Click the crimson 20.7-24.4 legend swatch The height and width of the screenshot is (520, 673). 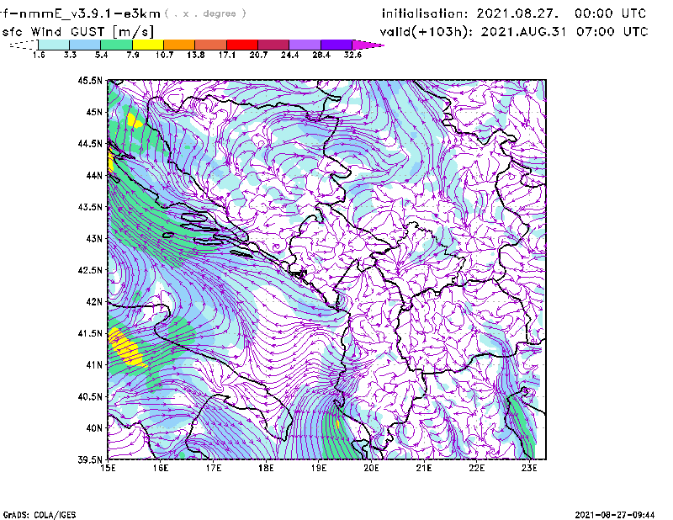pyautogui.click(x=273, y=45)
